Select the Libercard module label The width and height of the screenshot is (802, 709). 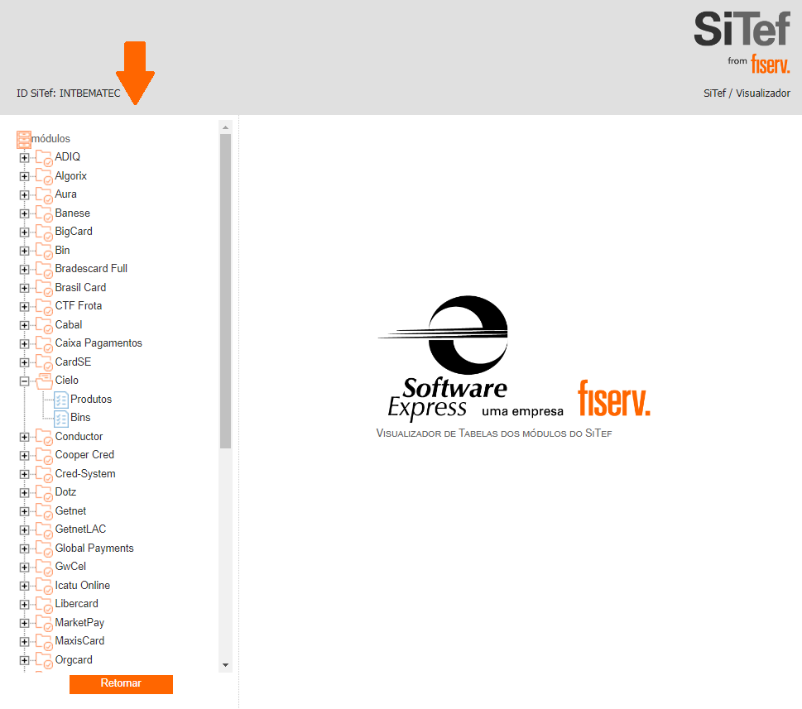click(77, 604)
